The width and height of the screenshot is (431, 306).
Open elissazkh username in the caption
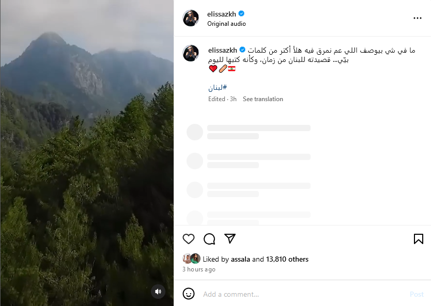coord(223,50)
